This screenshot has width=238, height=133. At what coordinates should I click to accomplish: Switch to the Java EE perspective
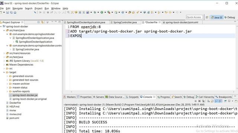(217, 17)
